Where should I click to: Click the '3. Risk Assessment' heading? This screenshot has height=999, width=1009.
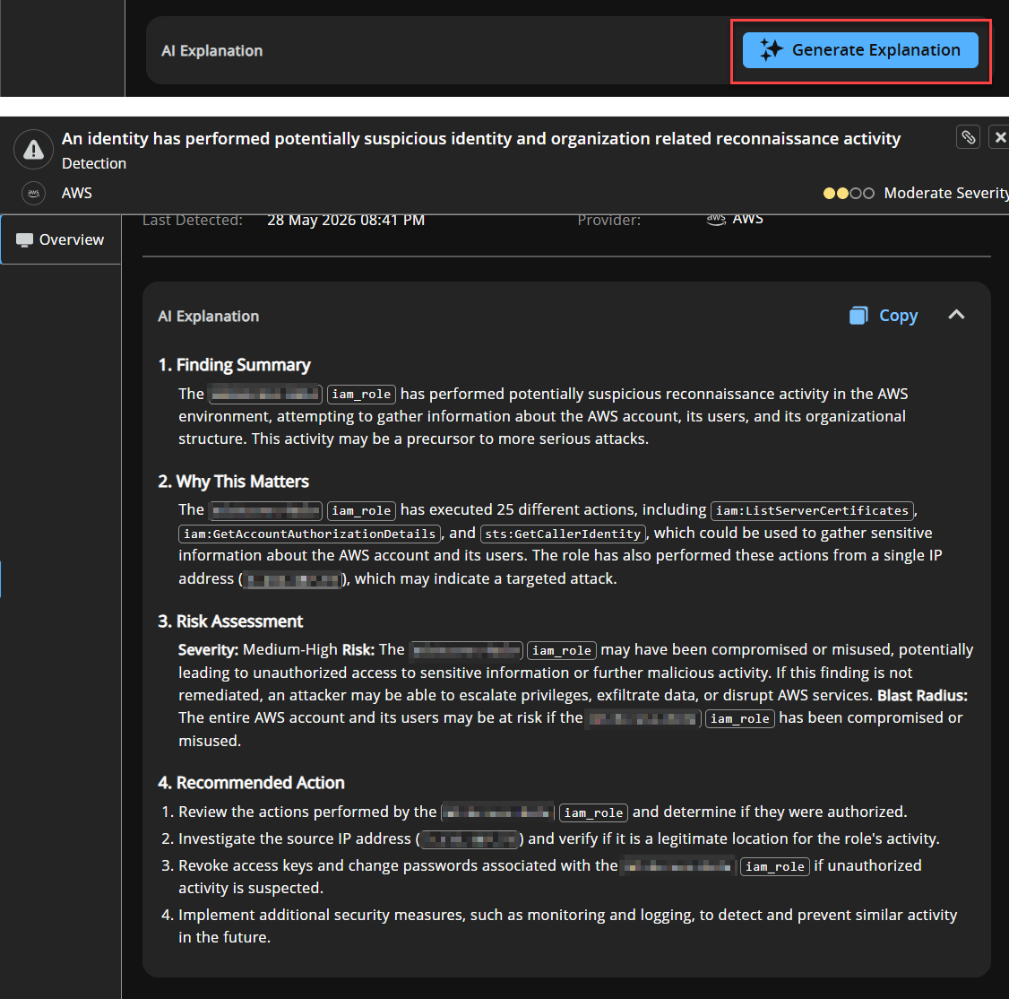[230, 621]
